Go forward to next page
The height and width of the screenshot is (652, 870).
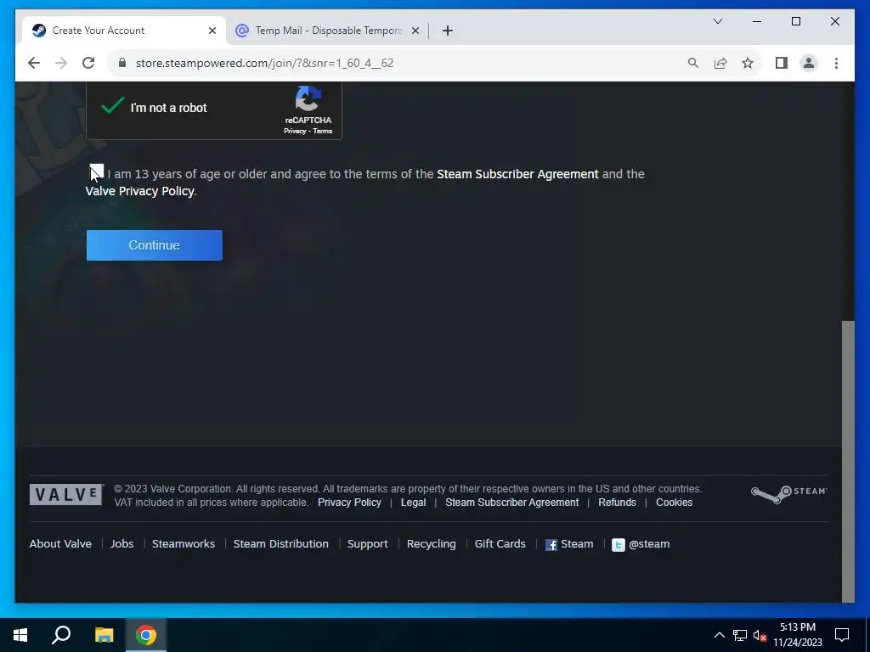(x=61, y=63)
